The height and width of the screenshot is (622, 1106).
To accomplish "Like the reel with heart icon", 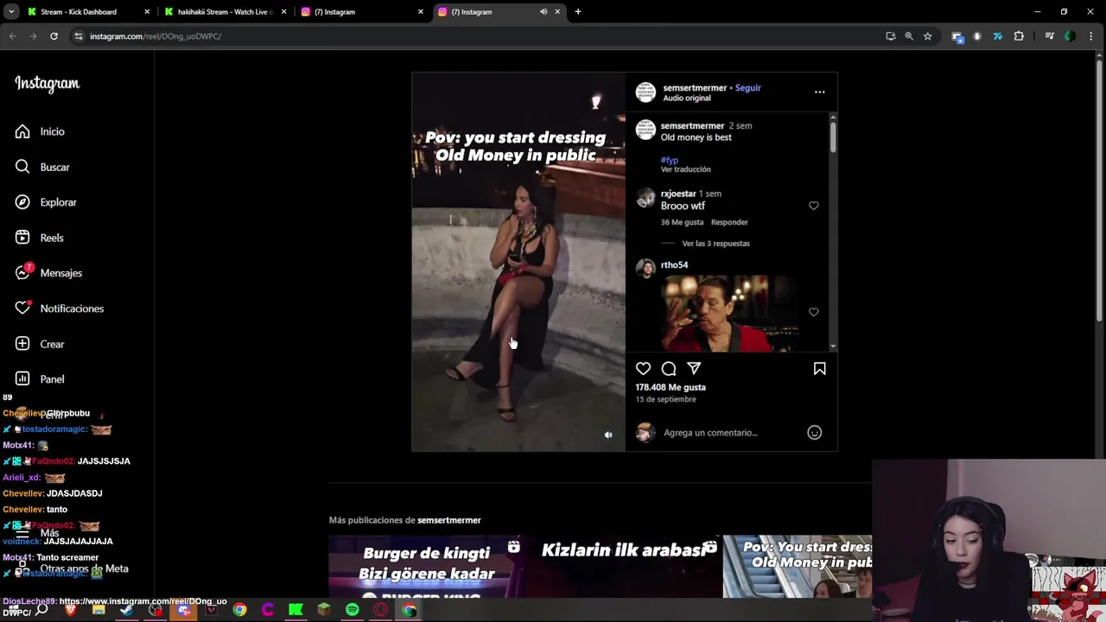I will coord(643,369).
